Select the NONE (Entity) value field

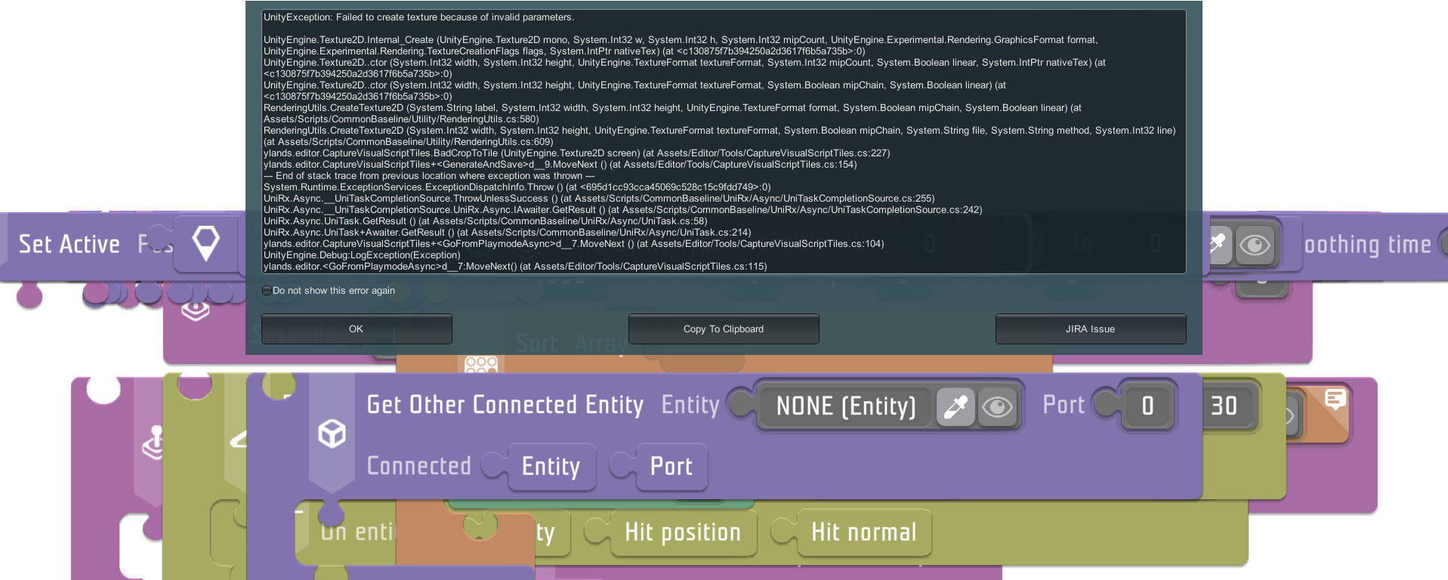[x=845, y=407]
